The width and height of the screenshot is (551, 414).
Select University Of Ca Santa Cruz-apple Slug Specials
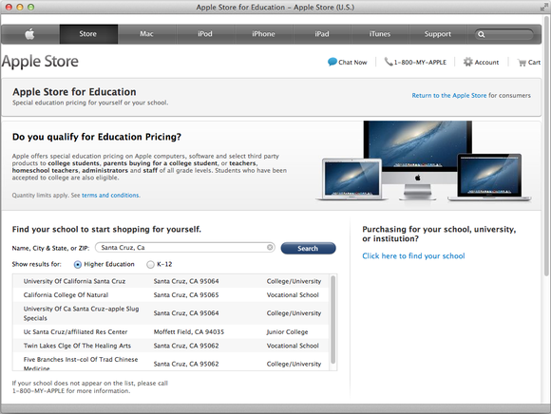(171, 313)
